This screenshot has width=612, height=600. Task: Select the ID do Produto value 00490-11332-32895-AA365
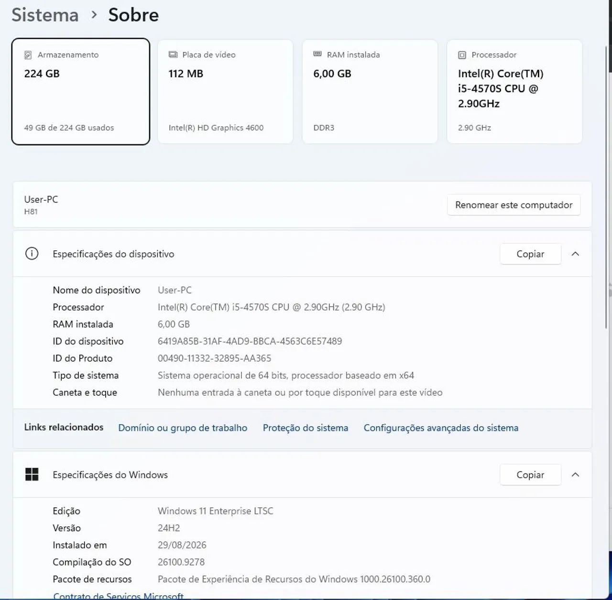pyautogui.click(x=214, y=358)
